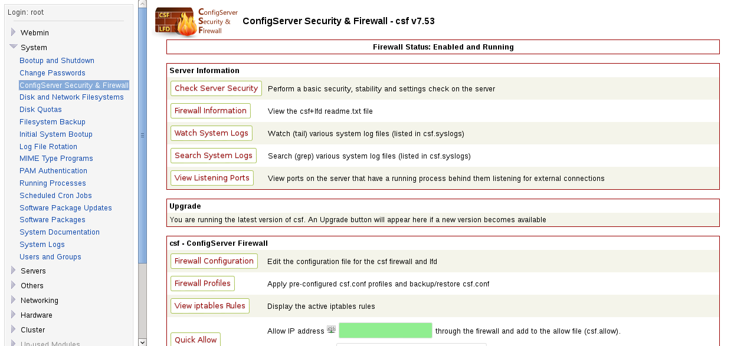The width and height of the screenshot is (734, 346).
Task: Expand the Hardware category arrow
Action: point(14,315)
